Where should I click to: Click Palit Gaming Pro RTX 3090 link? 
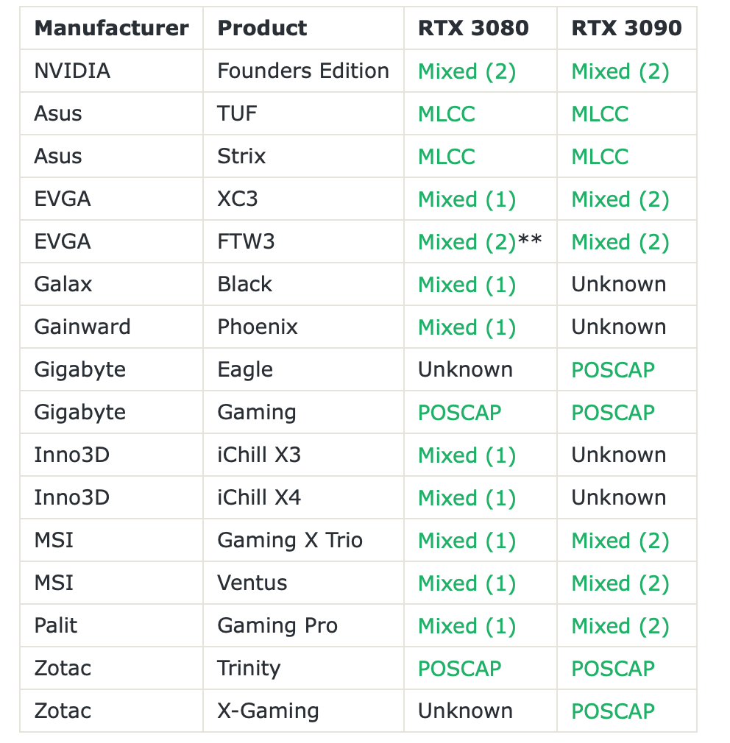(620, 626)
